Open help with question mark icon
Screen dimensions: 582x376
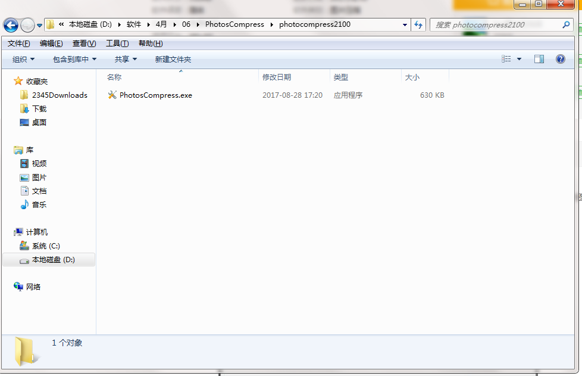tap(561, 59)
